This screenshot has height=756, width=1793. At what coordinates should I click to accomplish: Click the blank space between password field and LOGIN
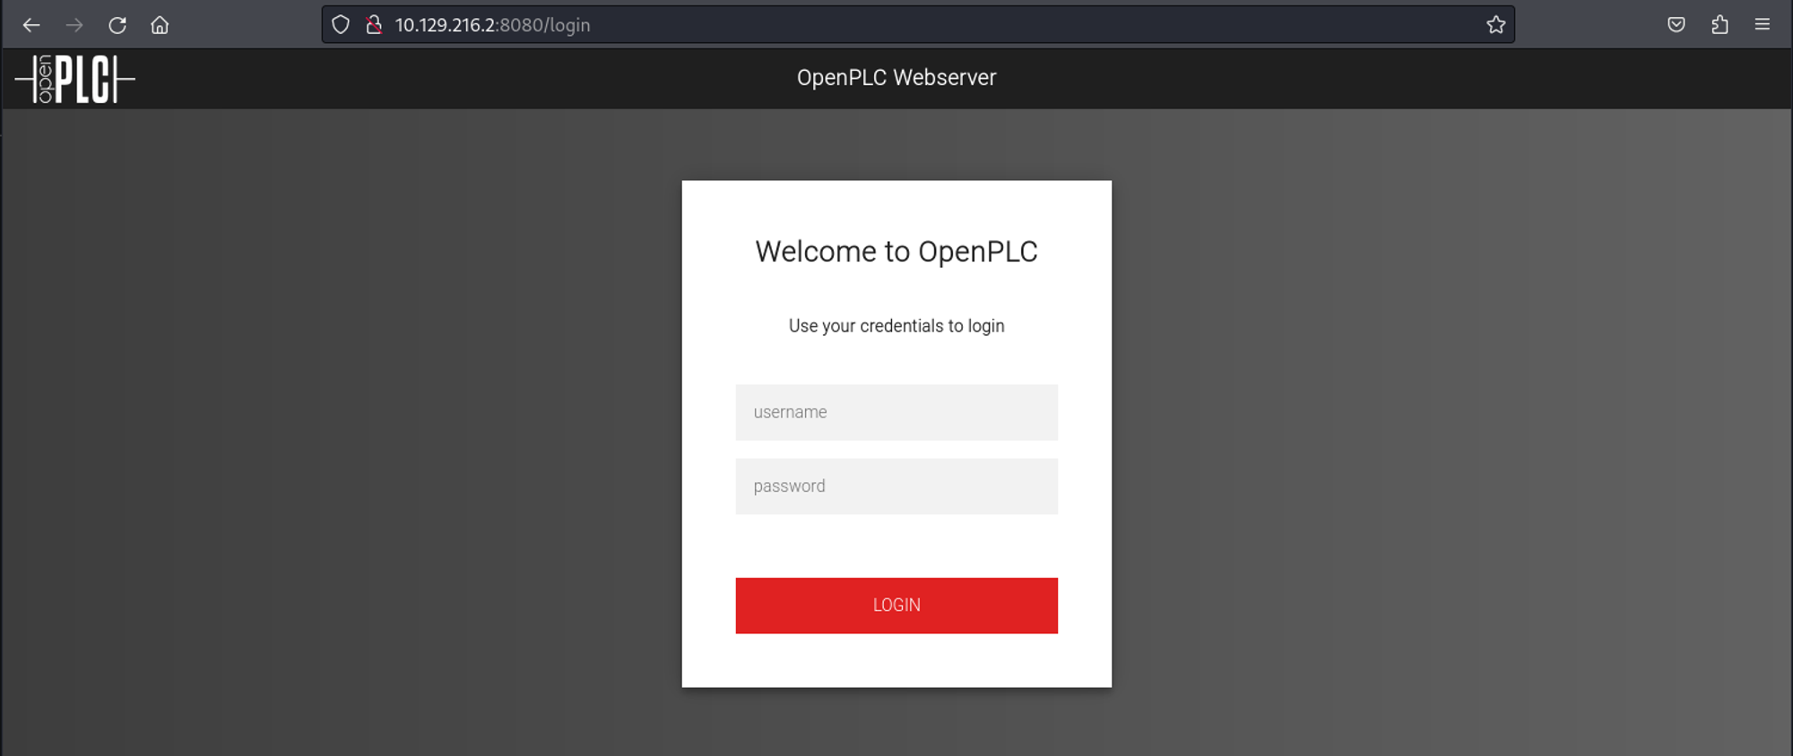click(x=896, y=546)
